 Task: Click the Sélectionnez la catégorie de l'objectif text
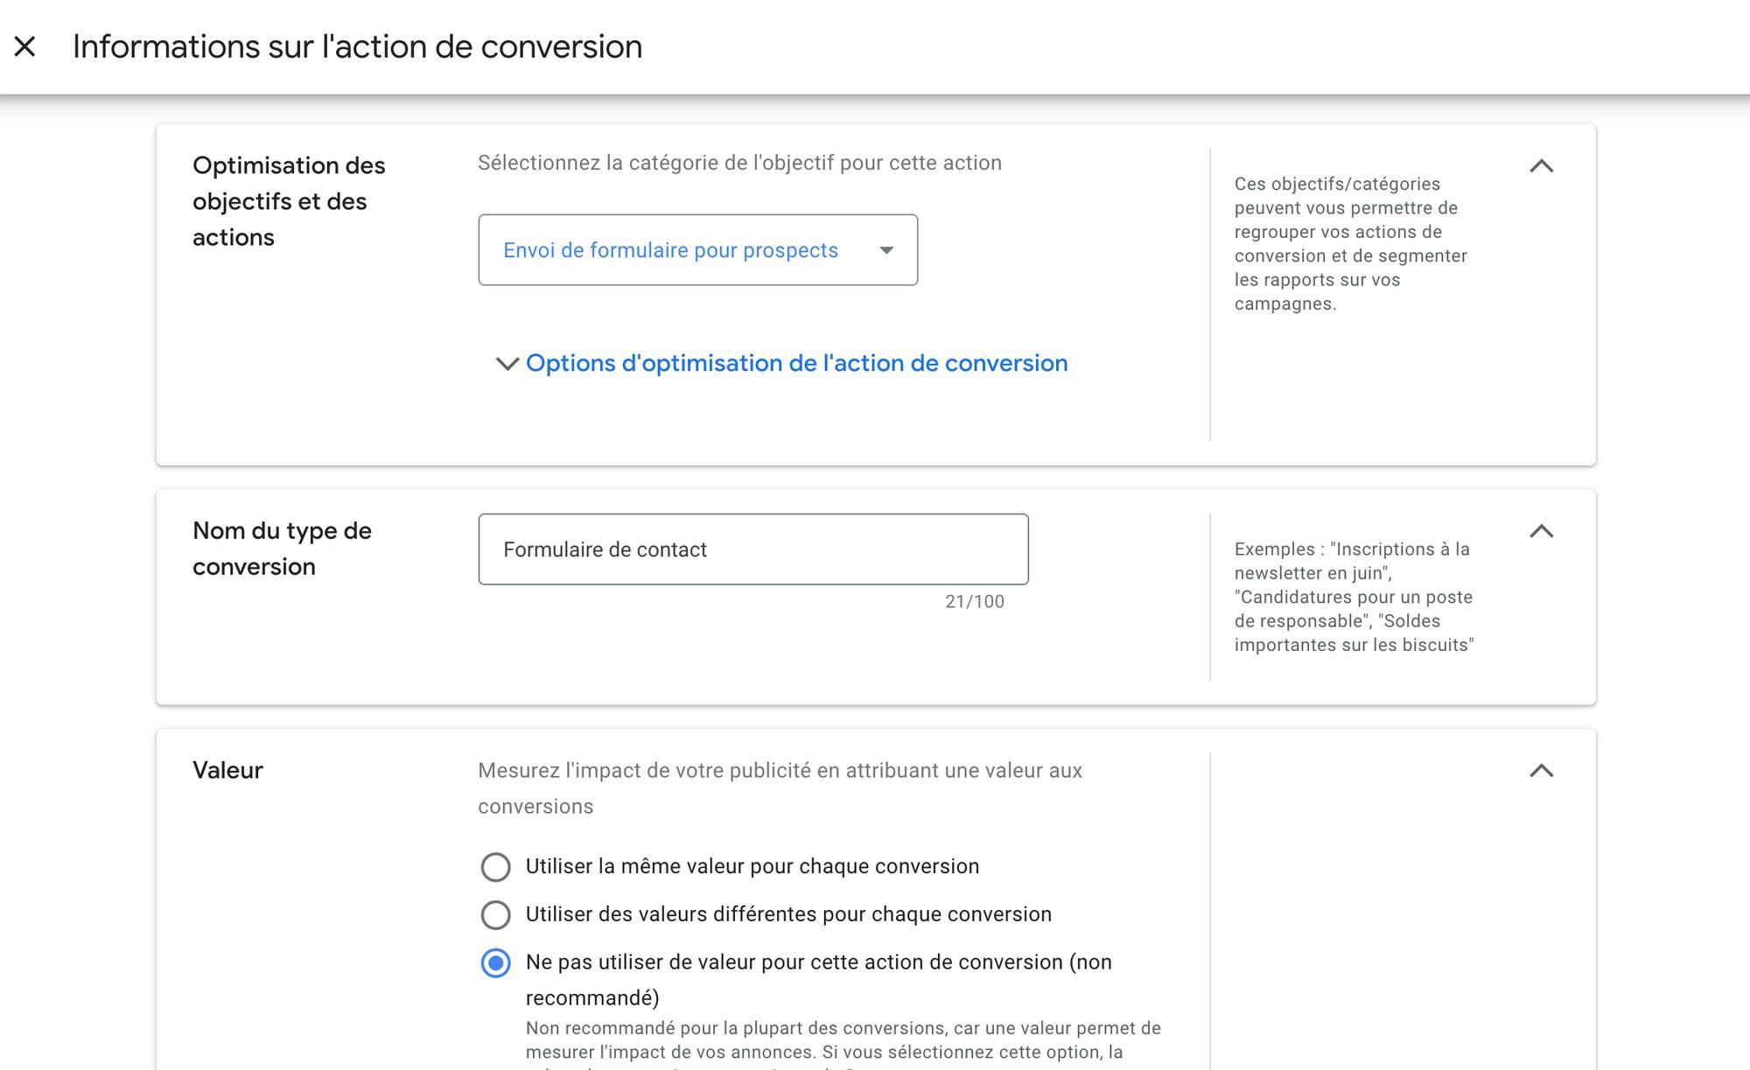(x=739, y=163)
